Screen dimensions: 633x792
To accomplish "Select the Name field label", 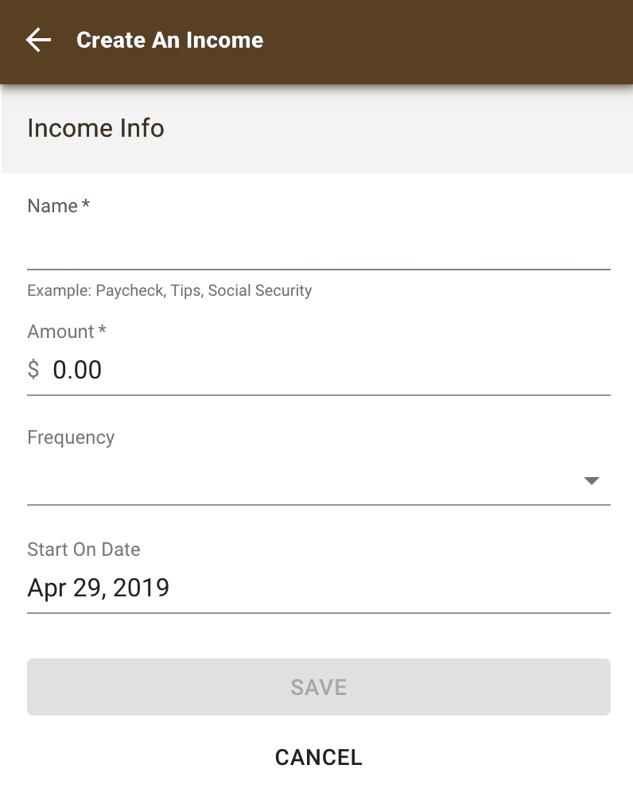I will (x=52, y=206).
